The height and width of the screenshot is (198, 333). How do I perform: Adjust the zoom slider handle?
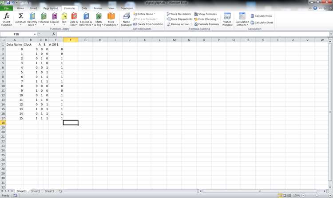point(317,195)
